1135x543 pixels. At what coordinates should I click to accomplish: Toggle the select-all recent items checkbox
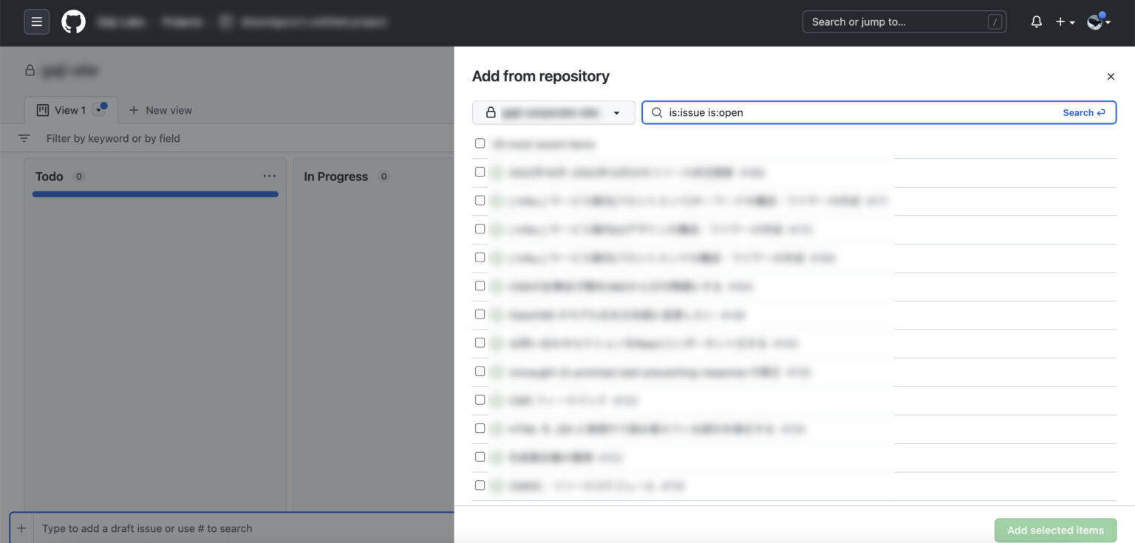click(480, 143)
